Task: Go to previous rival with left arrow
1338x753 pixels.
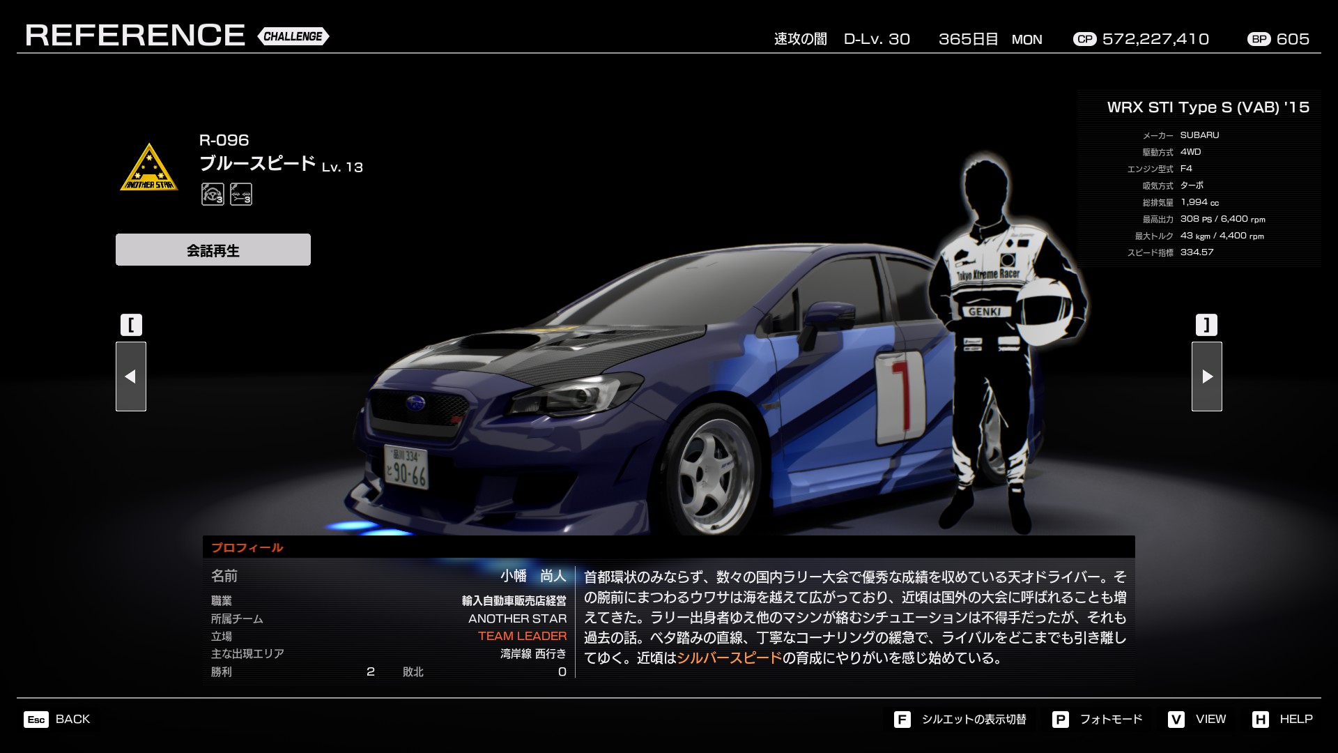Action: 131,376
